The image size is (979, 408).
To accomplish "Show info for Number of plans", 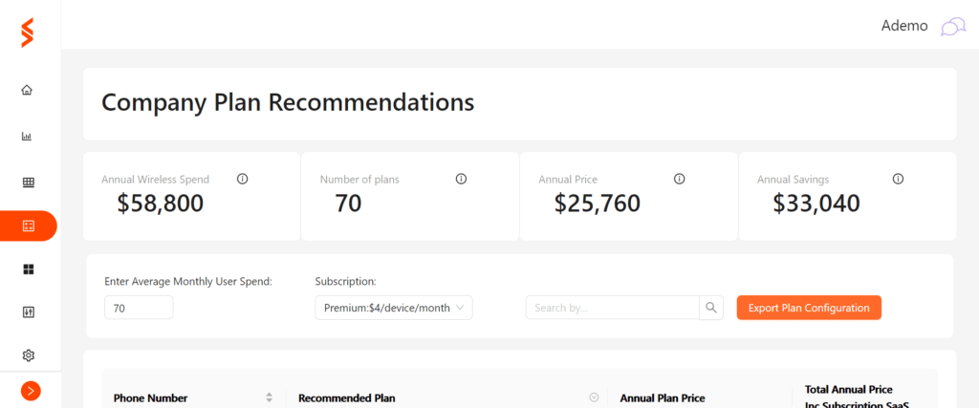I will click(x=461, y=179).
